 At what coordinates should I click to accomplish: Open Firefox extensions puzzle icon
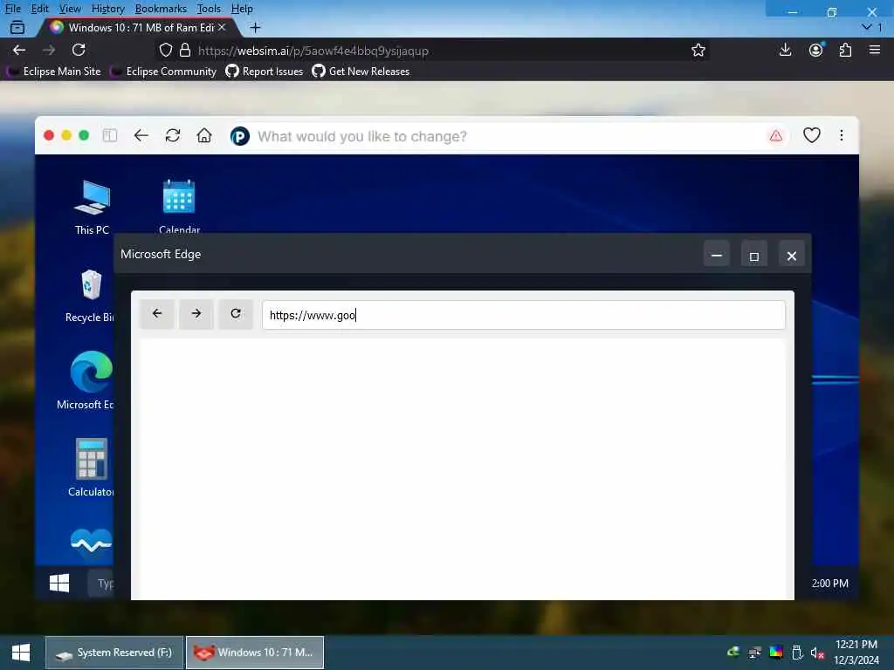(845, 50)
